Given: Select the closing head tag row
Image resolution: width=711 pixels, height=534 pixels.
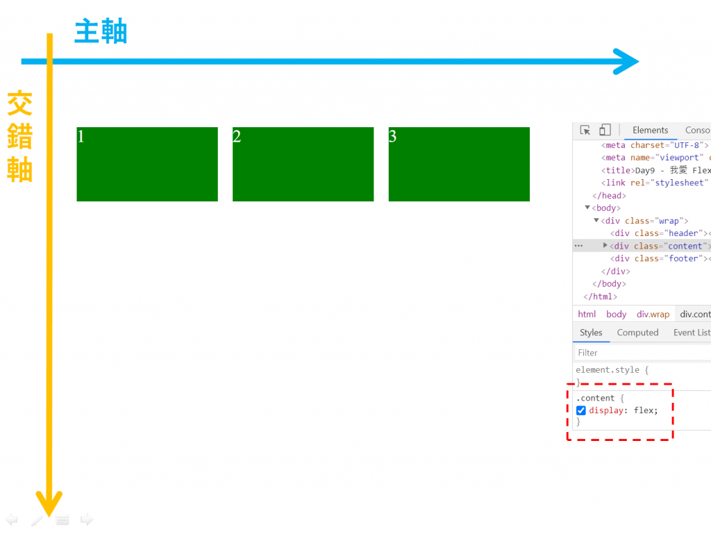Looking at the screenshot, I should [609, 195].
